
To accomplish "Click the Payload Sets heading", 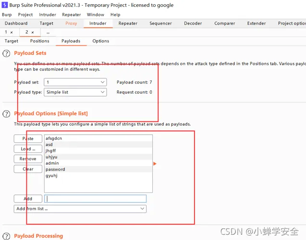I will pos(30,53).
